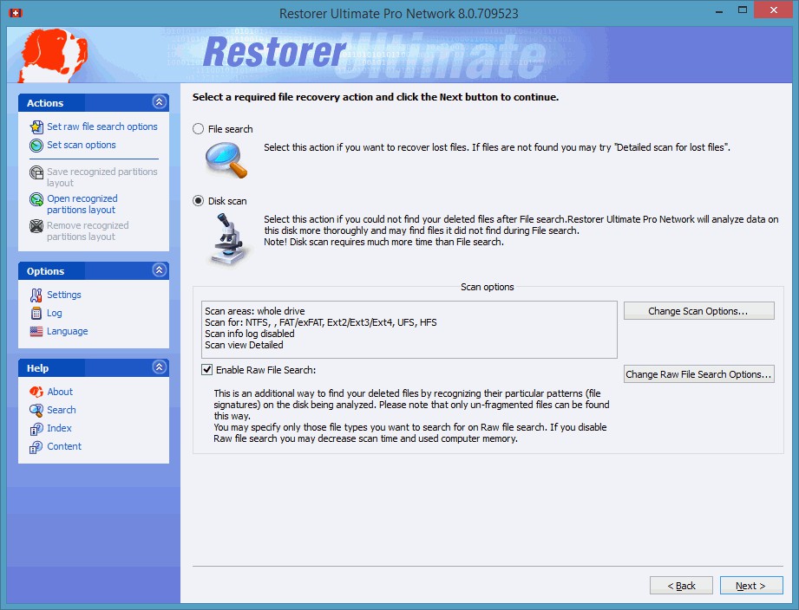This screenshot has height=610, width=799.
Task: Open the About link
Action: pos(60,392)
